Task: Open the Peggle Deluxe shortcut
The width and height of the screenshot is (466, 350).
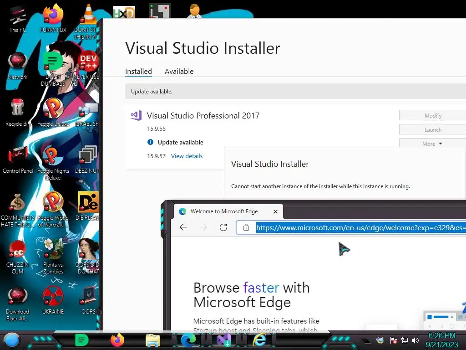Action: click(x=53, y=113)
